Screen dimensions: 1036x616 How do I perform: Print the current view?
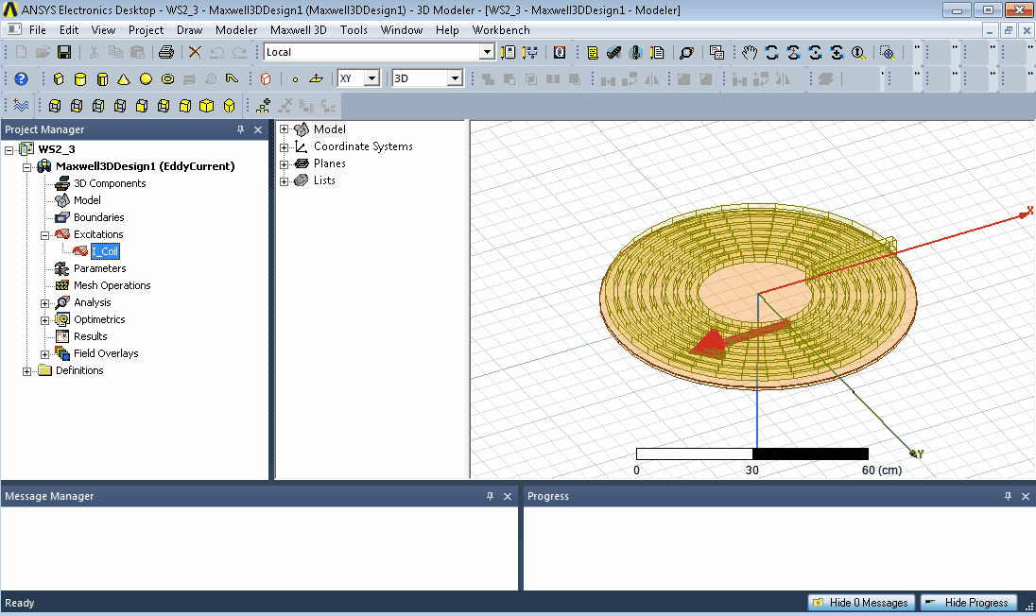click(166, 52)
